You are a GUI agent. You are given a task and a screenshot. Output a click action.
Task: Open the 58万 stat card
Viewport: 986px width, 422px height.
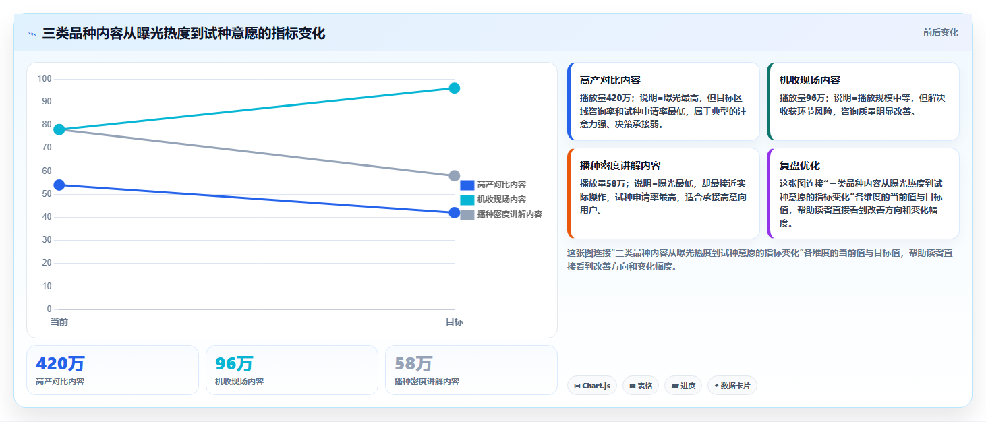coord(471,370)
